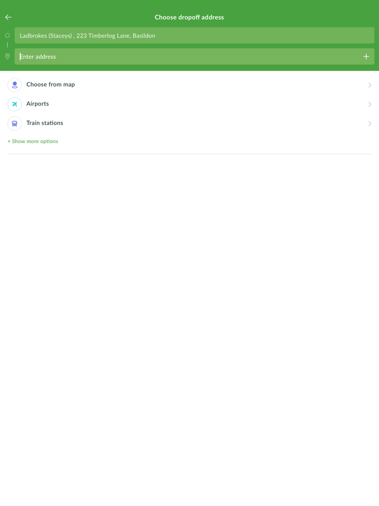Click the Choose dropoff address title
379x506 pixels.
(x=190, y=17)
